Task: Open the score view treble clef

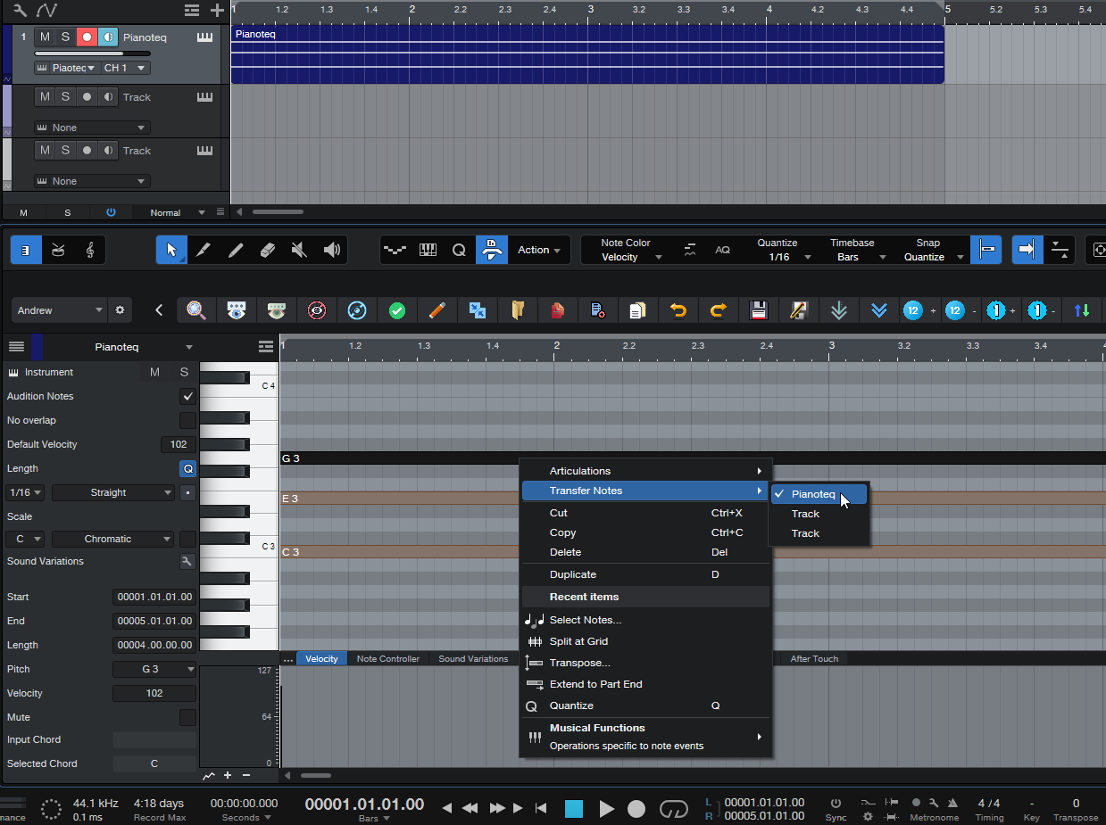Action: 90,251
